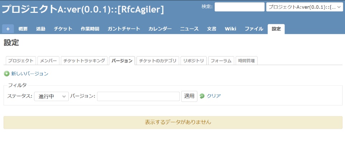Open the + new item menu tab
Screen dimensions: 345x153
coord(8,29)
